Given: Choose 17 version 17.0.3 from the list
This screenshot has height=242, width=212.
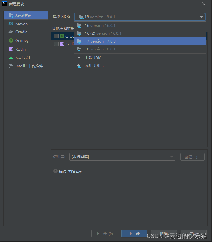Looking at the screenshot, I should (x=140, y=41).
